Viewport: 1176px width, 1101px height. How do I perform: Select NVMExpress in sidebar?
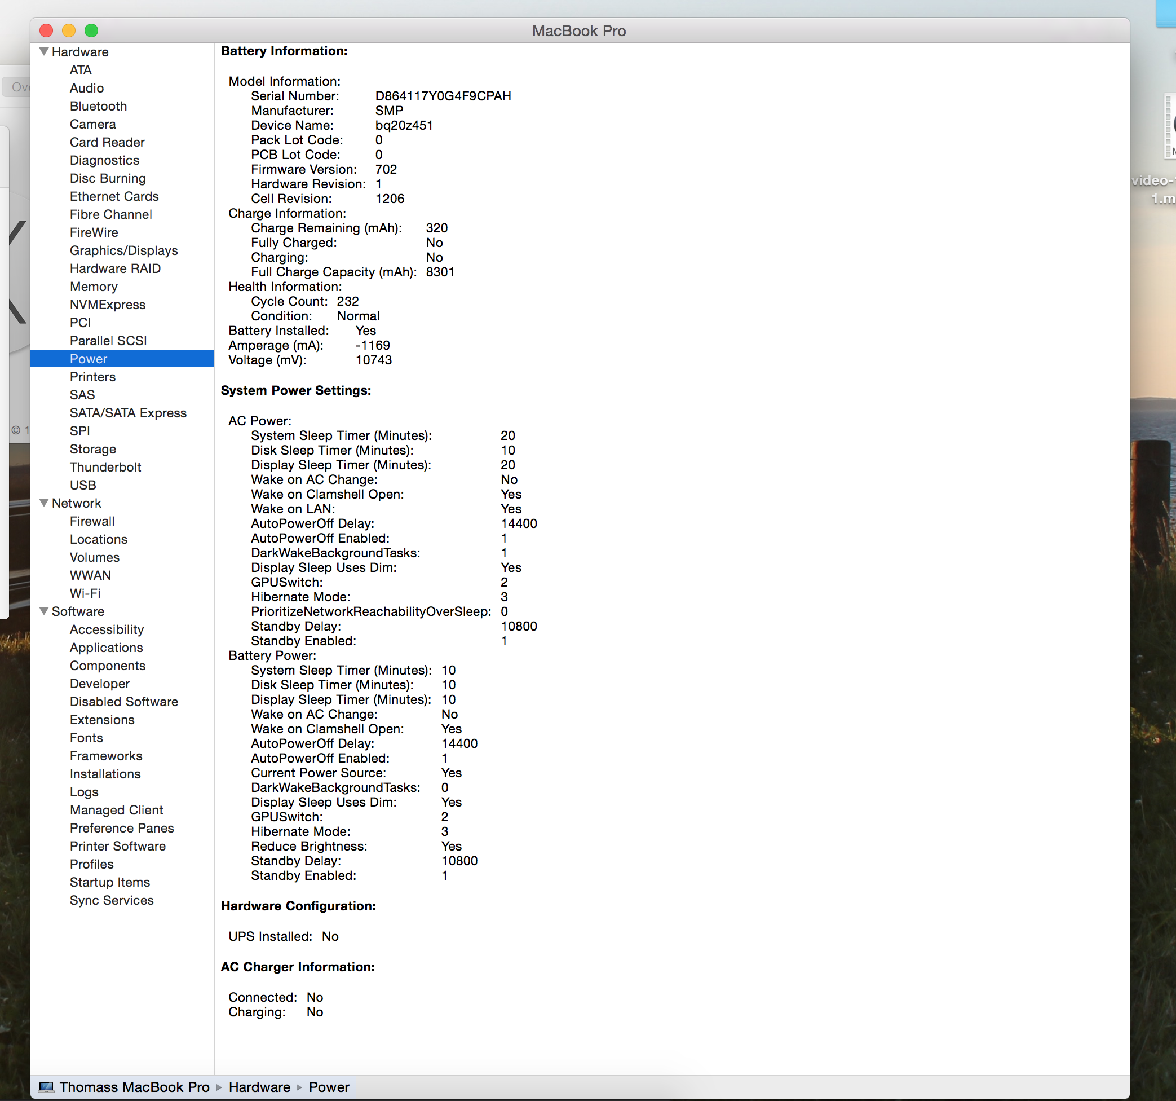(x=107, y=304)
